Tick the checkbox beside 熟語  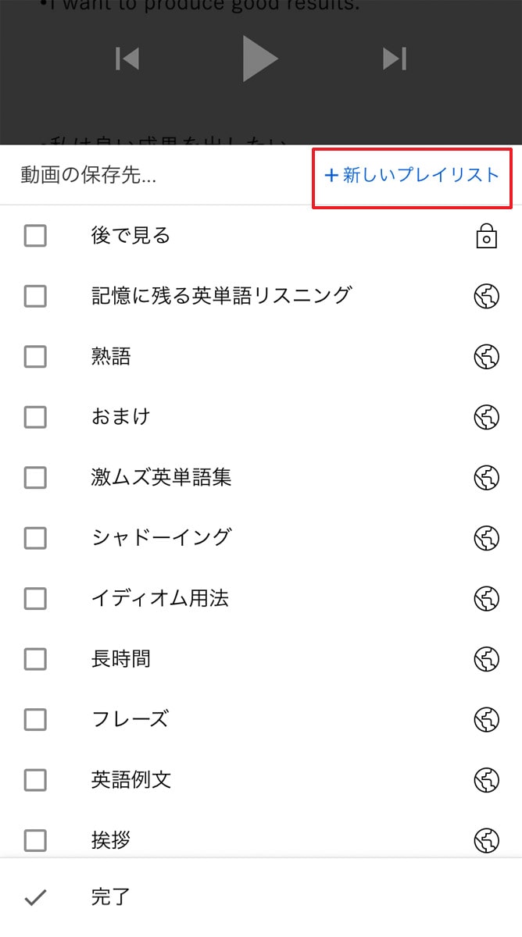[35, 357]
